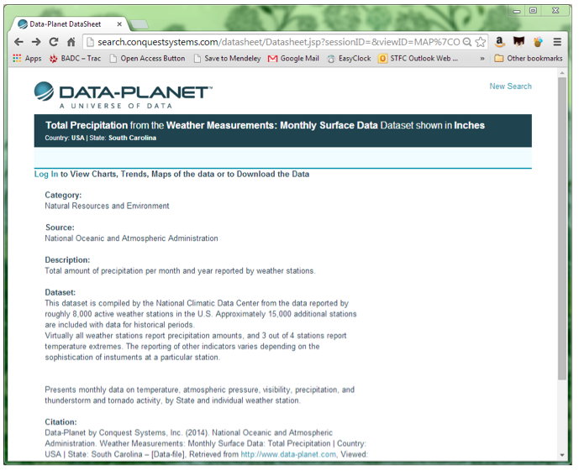Open the STFC Outlook Web bookmark
The width and height of the screenshot is (579, 471).
point(418,58)
